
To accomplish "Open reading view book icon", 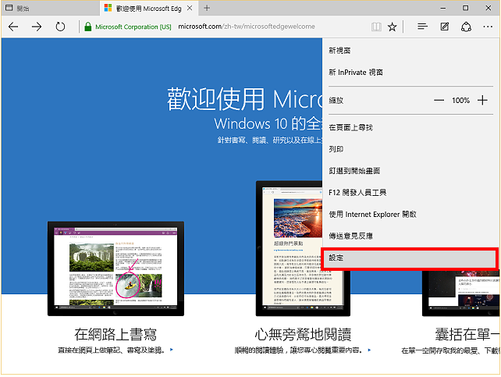I will coord(376,27).
